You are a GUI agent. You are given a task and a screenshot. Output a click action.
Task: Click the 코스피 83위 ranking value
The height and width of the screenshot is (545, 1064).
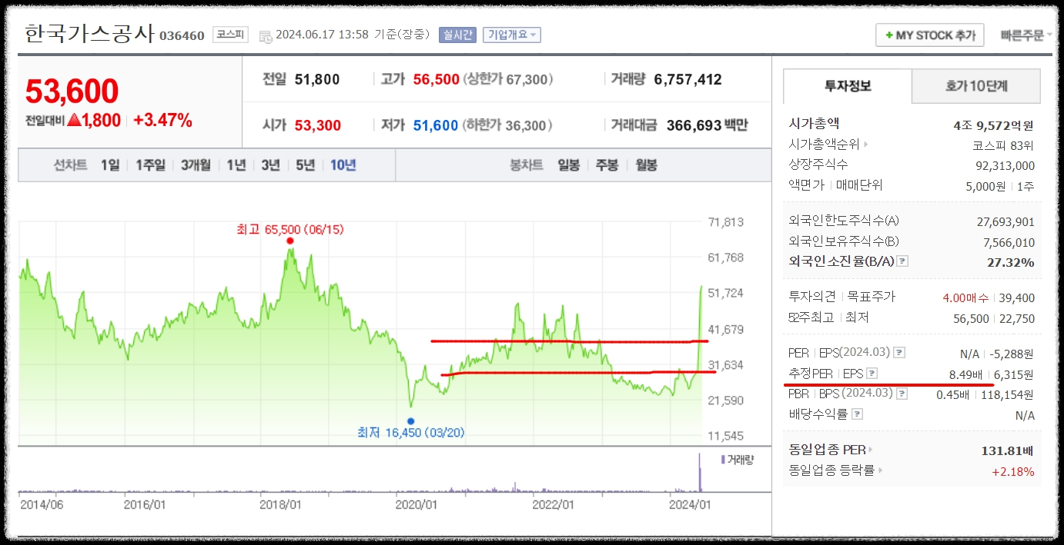(x=1003, y=145)
